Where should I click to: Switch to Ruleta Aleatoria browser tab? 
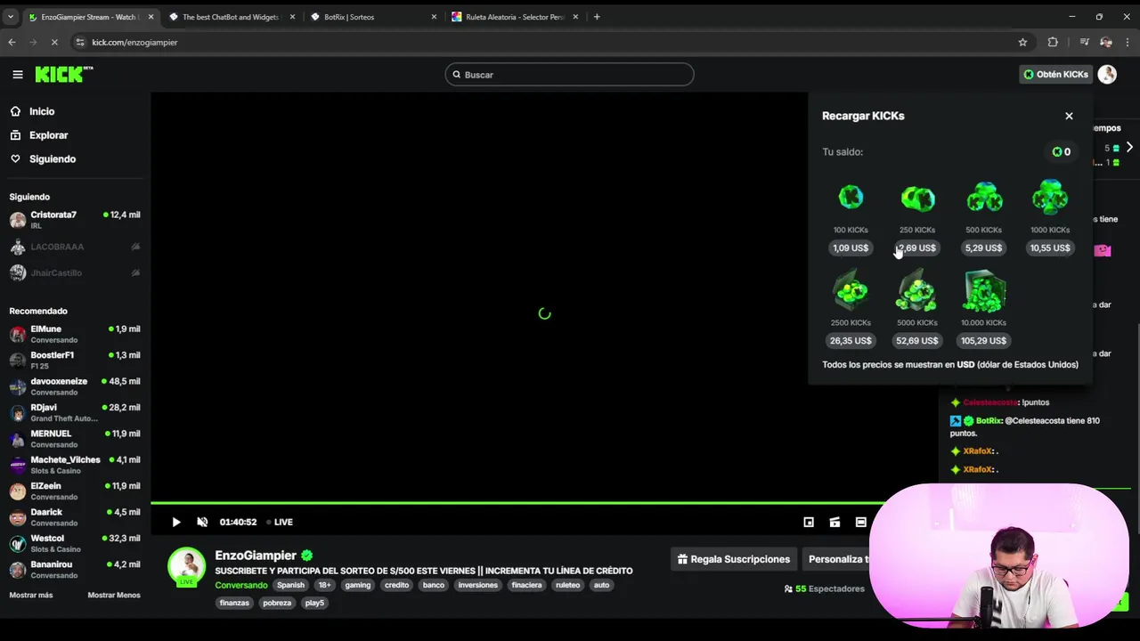coord(515,17)
